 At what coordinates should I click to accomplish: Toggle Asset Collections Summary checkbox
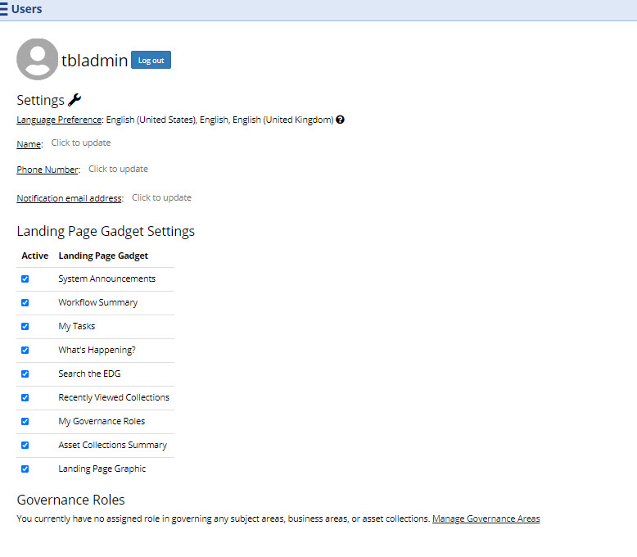click(25, 445)
